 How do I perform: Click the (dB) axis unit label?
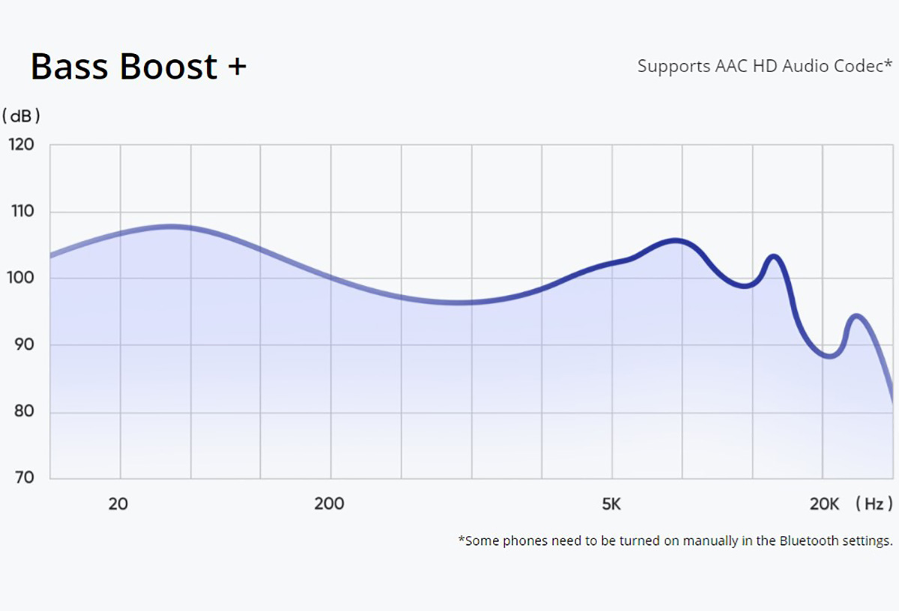(x=21, y=116)
